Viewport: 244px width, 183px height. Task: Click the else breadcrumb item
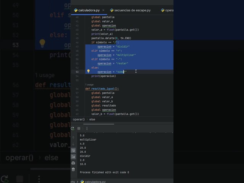point(92,119)
